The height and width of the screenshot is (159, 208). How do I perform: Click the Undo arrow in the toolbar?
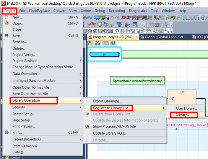pos(85,18)
